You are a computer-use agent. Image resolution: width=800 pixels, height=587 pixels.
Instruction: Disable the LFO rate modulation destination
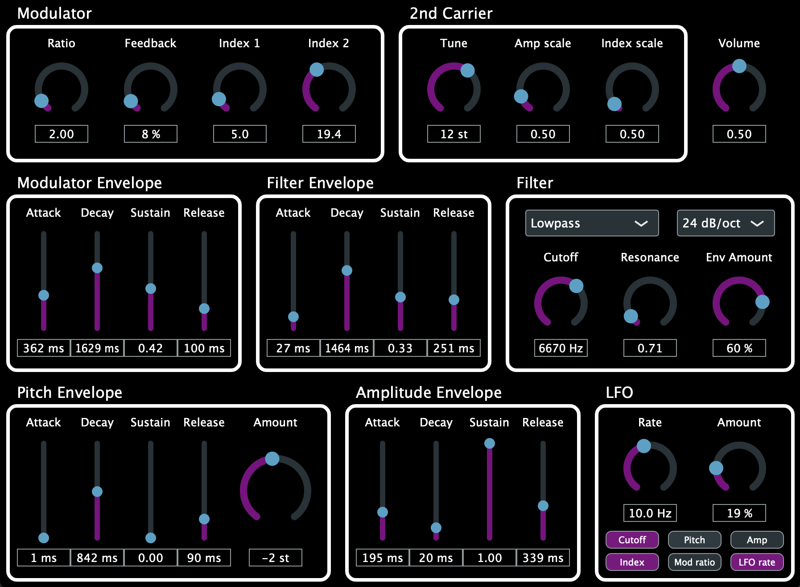(x=757, y=562)
